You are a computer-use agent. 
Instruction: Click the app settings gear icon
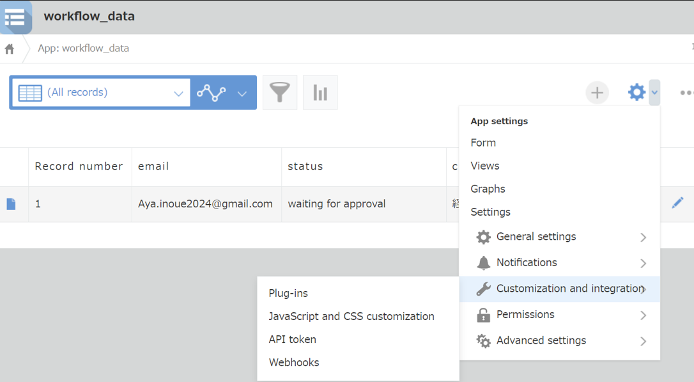(636, 93)
